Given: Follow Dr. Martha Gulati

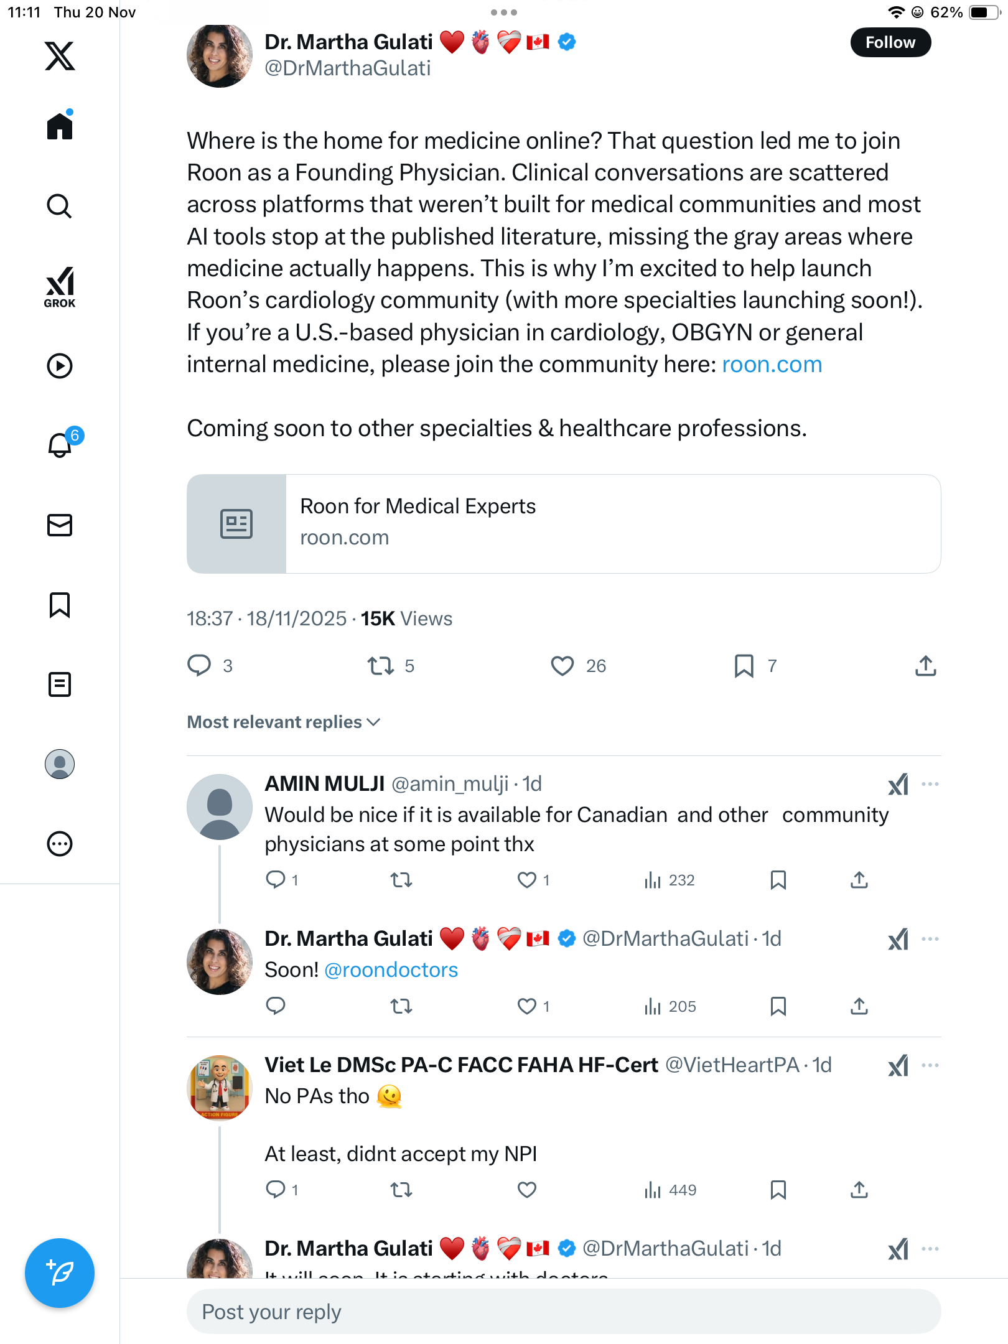Looking at the screenshot, I should coord(890,42).
